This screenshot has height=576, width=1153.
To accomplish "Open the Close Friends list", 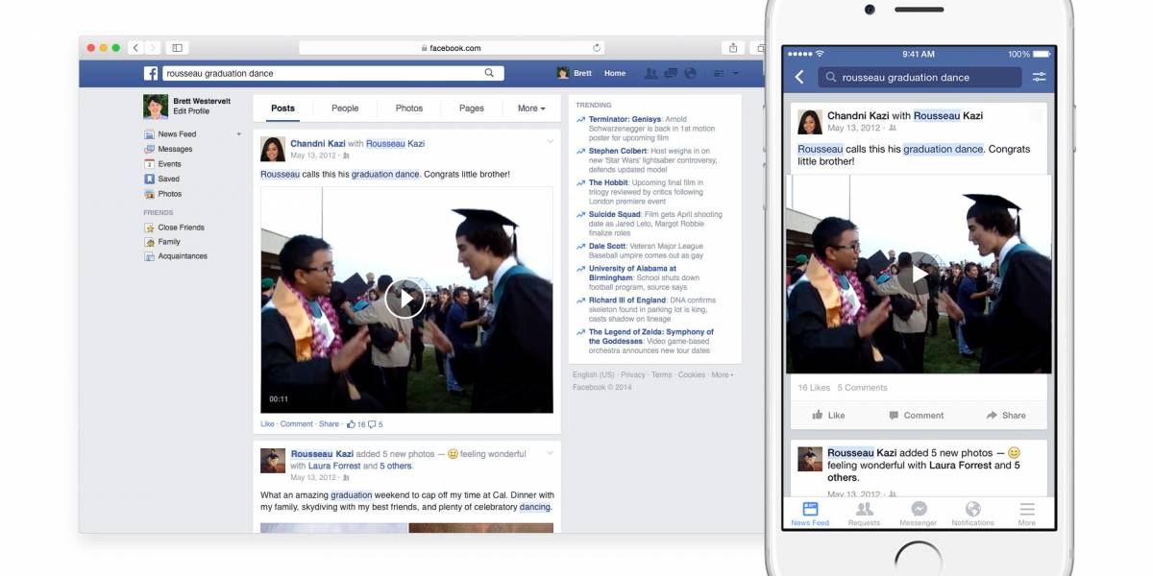I will click(174, 228).
